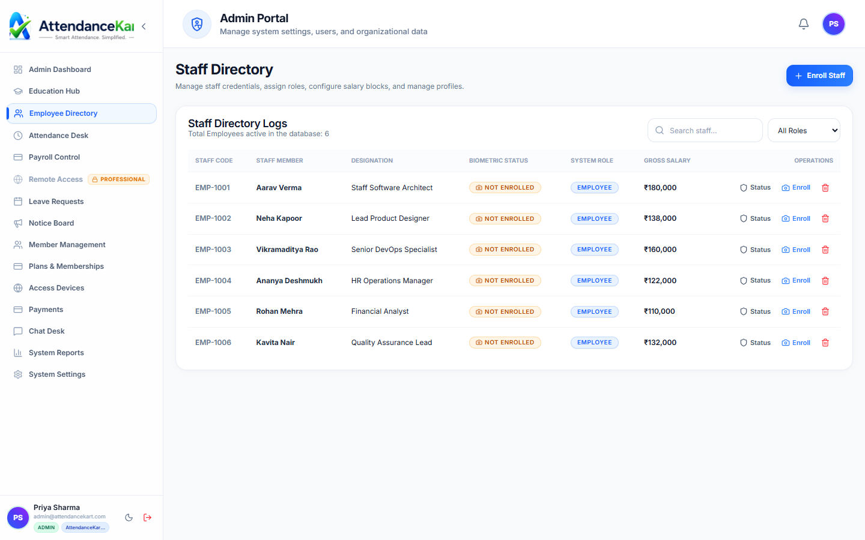Image resolution: width=865 pixels, height=540 pixels.
Task: Click the ADMIN badge under Priya Sharma
Action: 46,527
